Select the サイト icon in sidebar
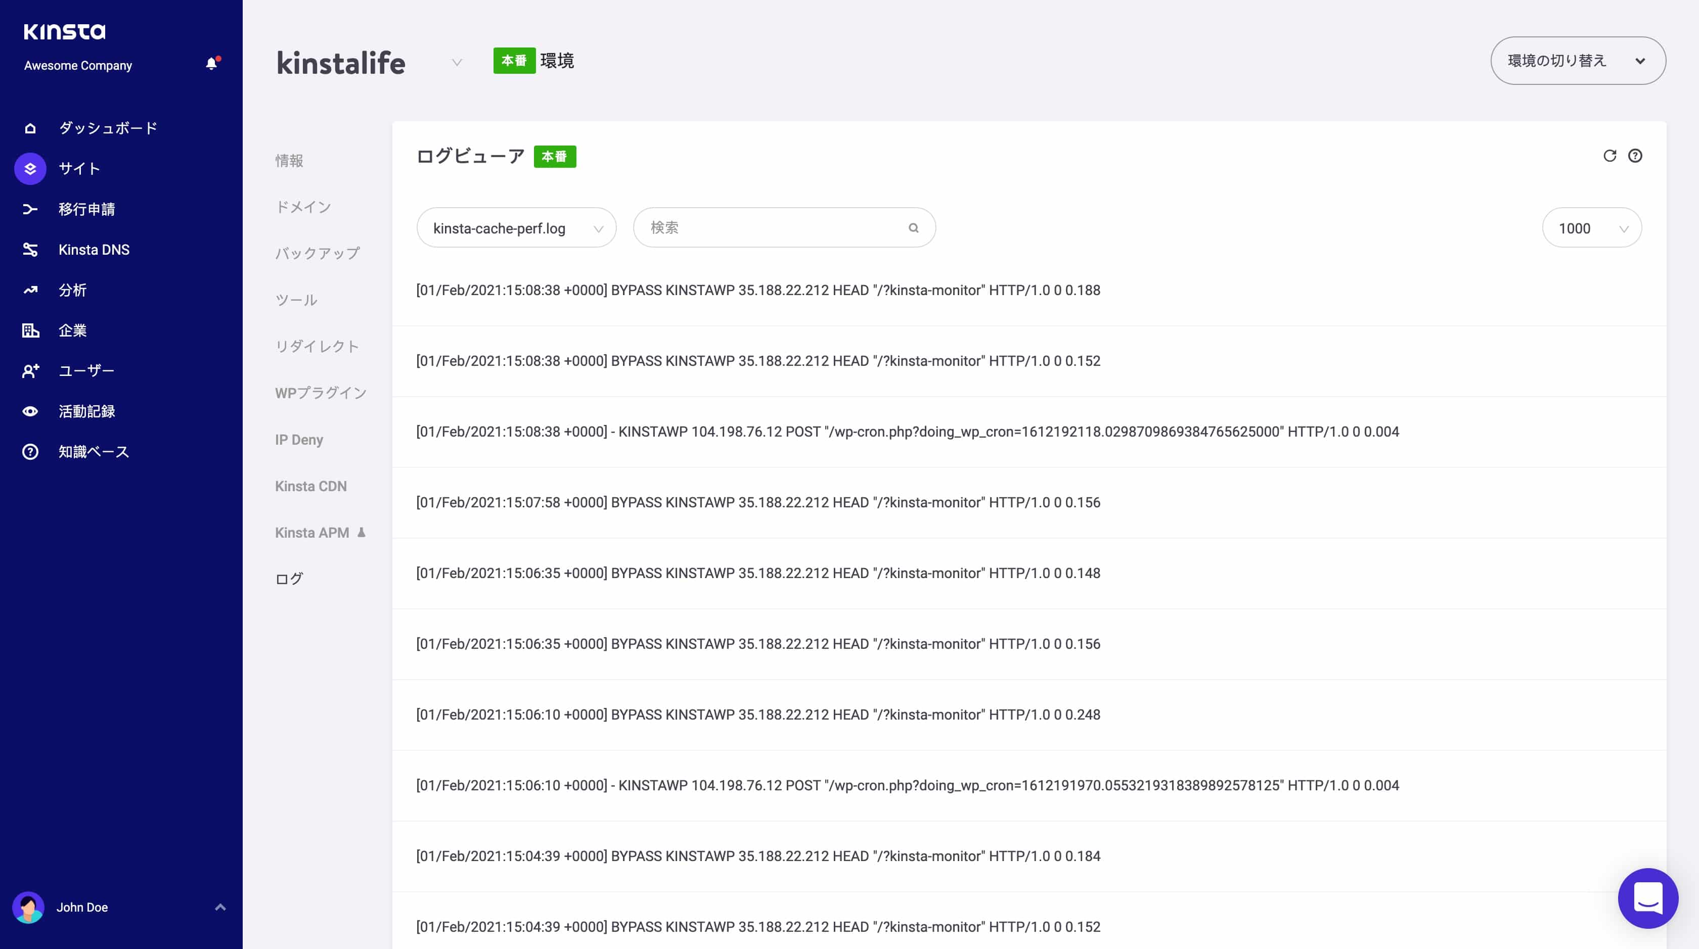Image resolution: width=1699 pixels, height=949 pixels. click(30, 169)
